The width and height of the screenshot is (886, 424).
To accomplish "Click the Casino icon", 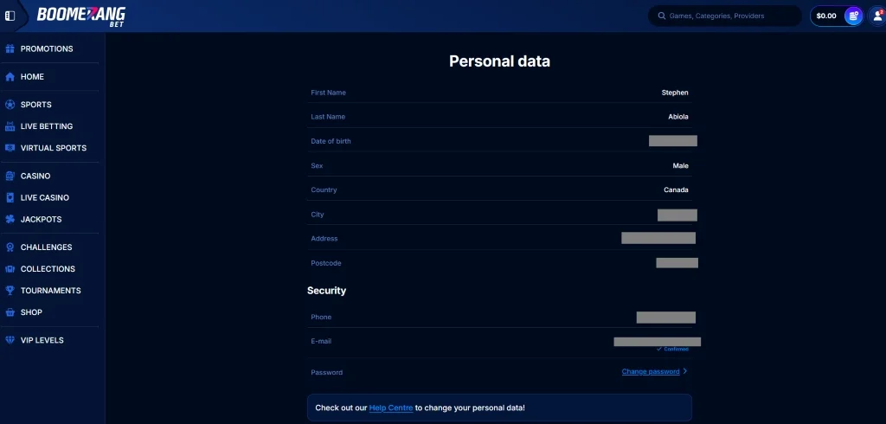I will pos(10,176).
